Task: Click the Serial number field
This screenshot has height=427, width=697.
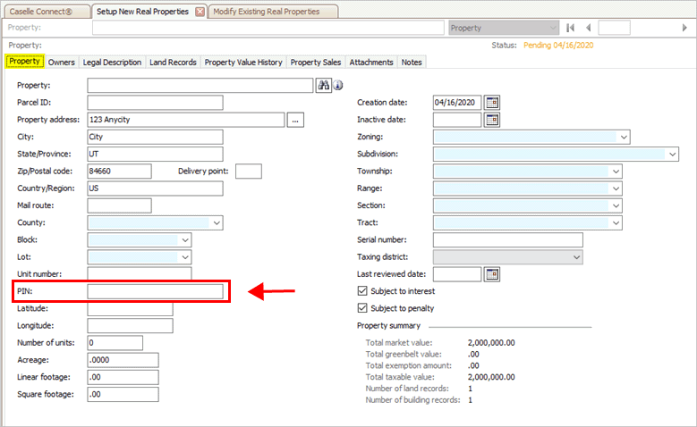Action: pos(507,240)
